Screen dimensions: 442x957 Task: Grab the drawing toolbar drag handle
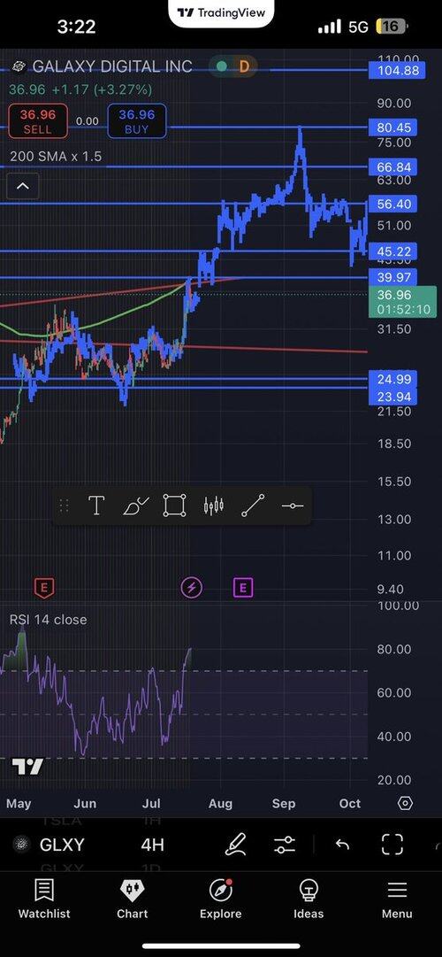(64, 506)
